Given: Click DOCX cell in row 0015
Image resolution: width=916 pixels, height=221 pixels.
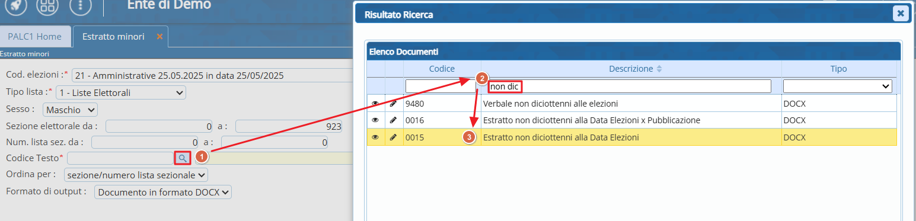Looking at the screenshot, I should 838,137.
